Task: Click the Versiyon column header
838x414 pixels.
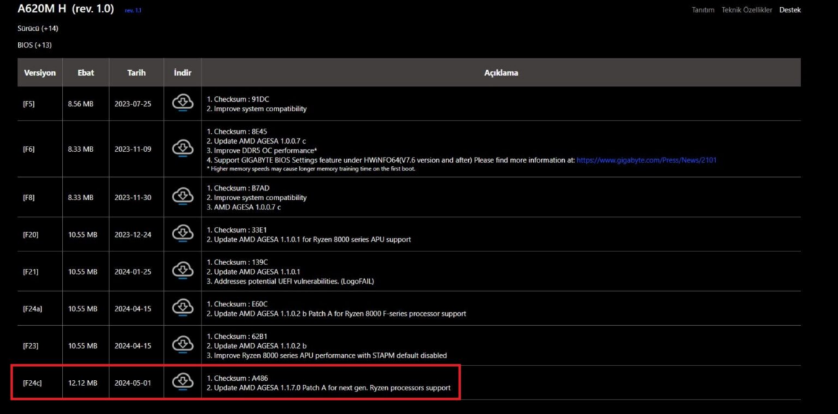Action: tap(40, 73)
